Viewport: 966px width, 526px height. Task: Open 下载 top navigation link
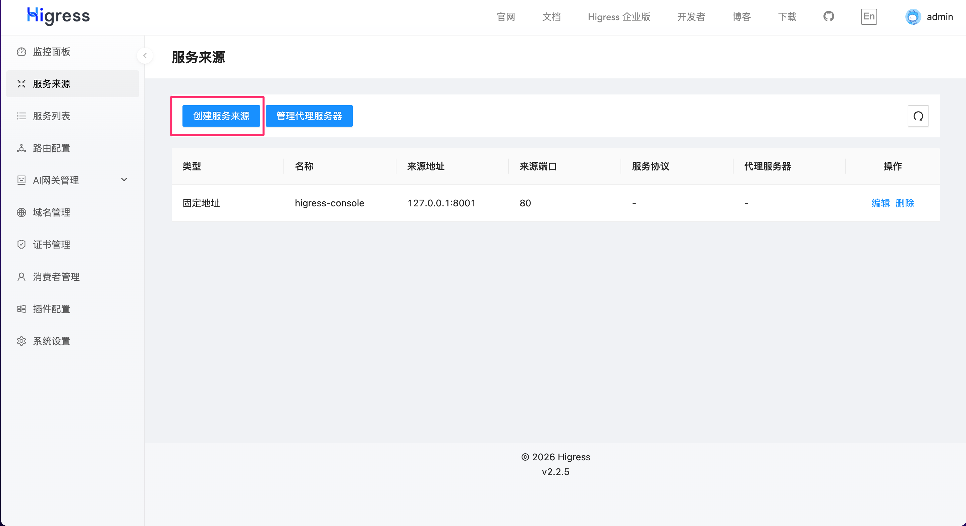tap(787, 17)
